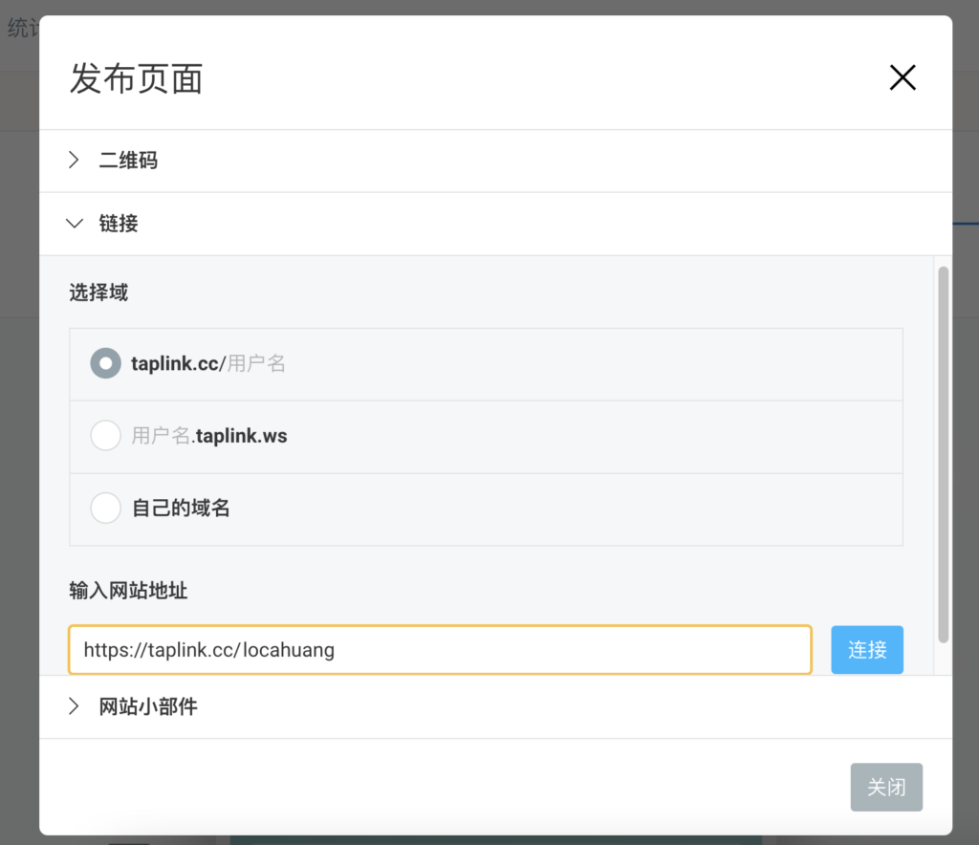Click the dialog's vertical scrollbar

click(943, 454)
